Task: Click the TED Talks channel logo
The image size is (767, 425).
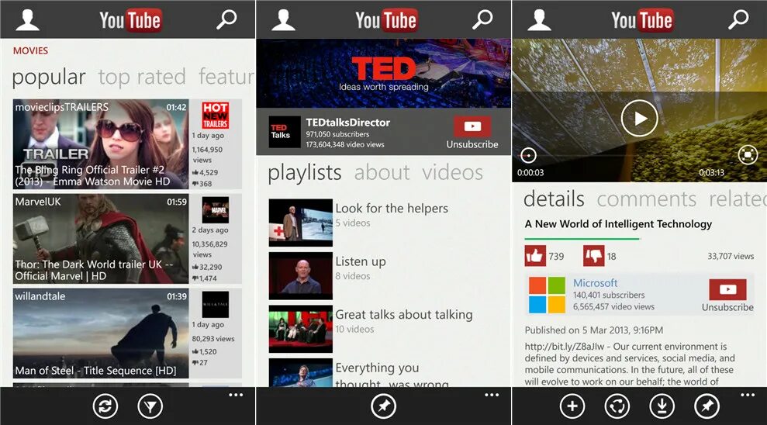Action: coord(285,132)
